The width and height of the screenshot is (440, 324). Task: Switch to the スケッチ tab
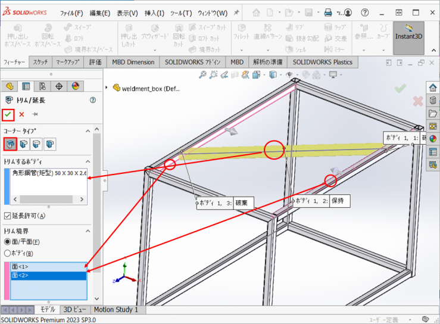click(40, 62)
